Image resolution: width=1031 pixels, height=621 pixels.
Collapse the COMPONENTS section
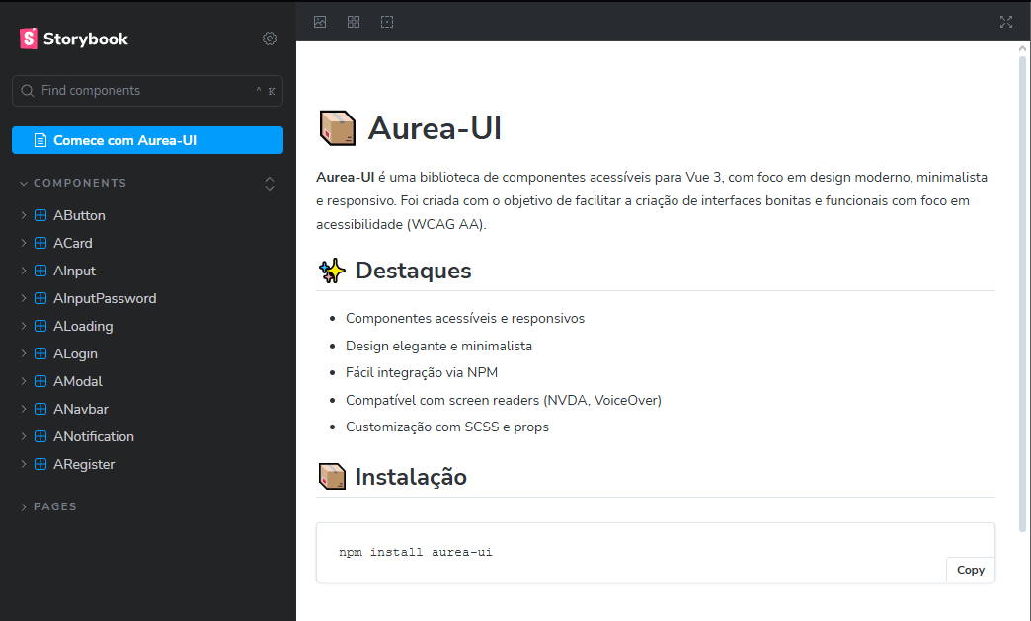pyautogui.click(x=73, y=183)
